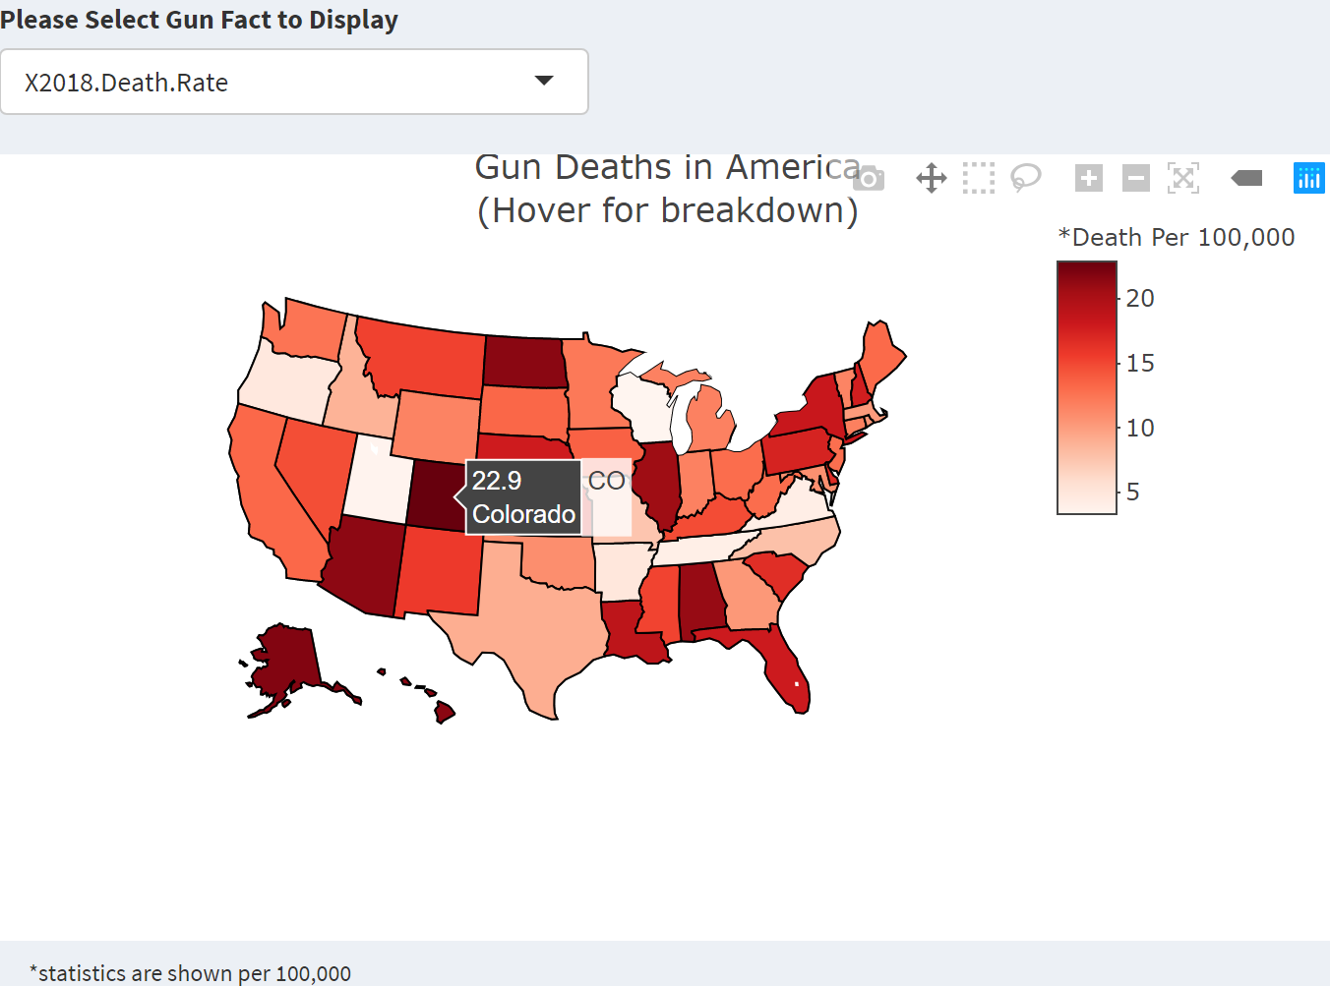Zoom in using the plus icon
The width and height of the screenshot is (1330, 986).
tap(1088, 178)
